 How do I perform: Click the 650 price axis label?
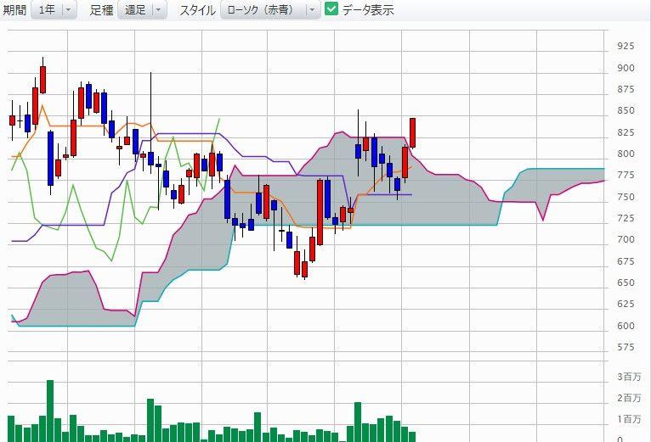click(x=626, y=283)
